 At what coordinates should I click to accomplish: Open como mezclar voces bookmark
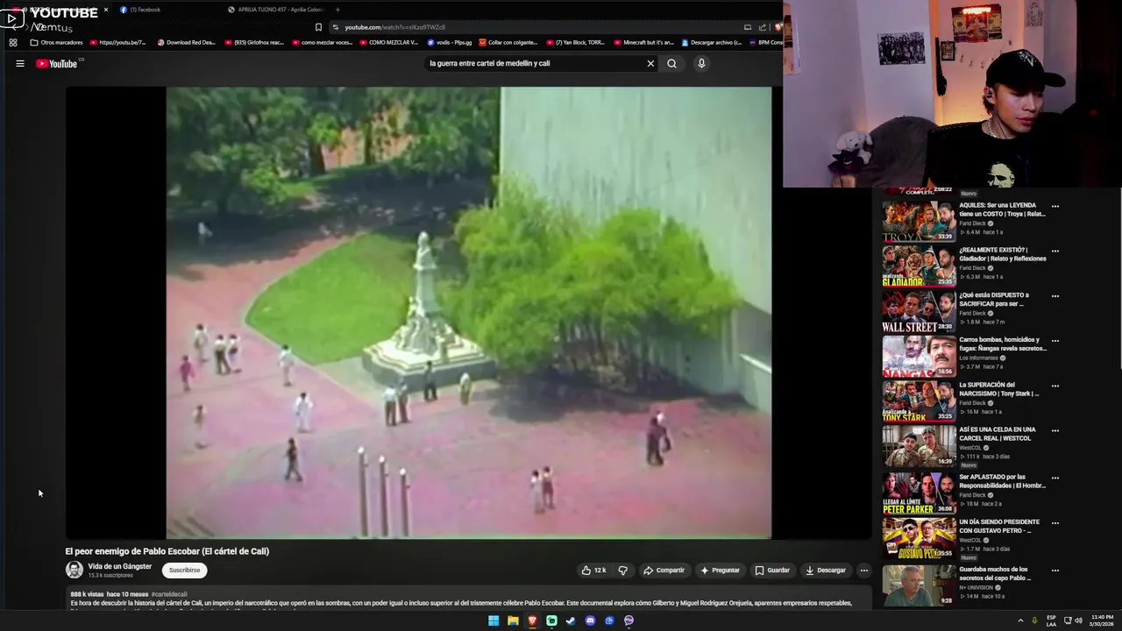pos(323,42)
